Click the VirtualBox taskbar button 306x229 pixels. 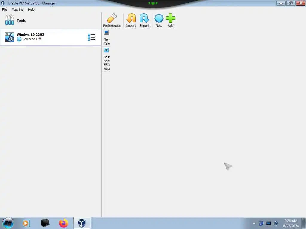tap(82, 223)
